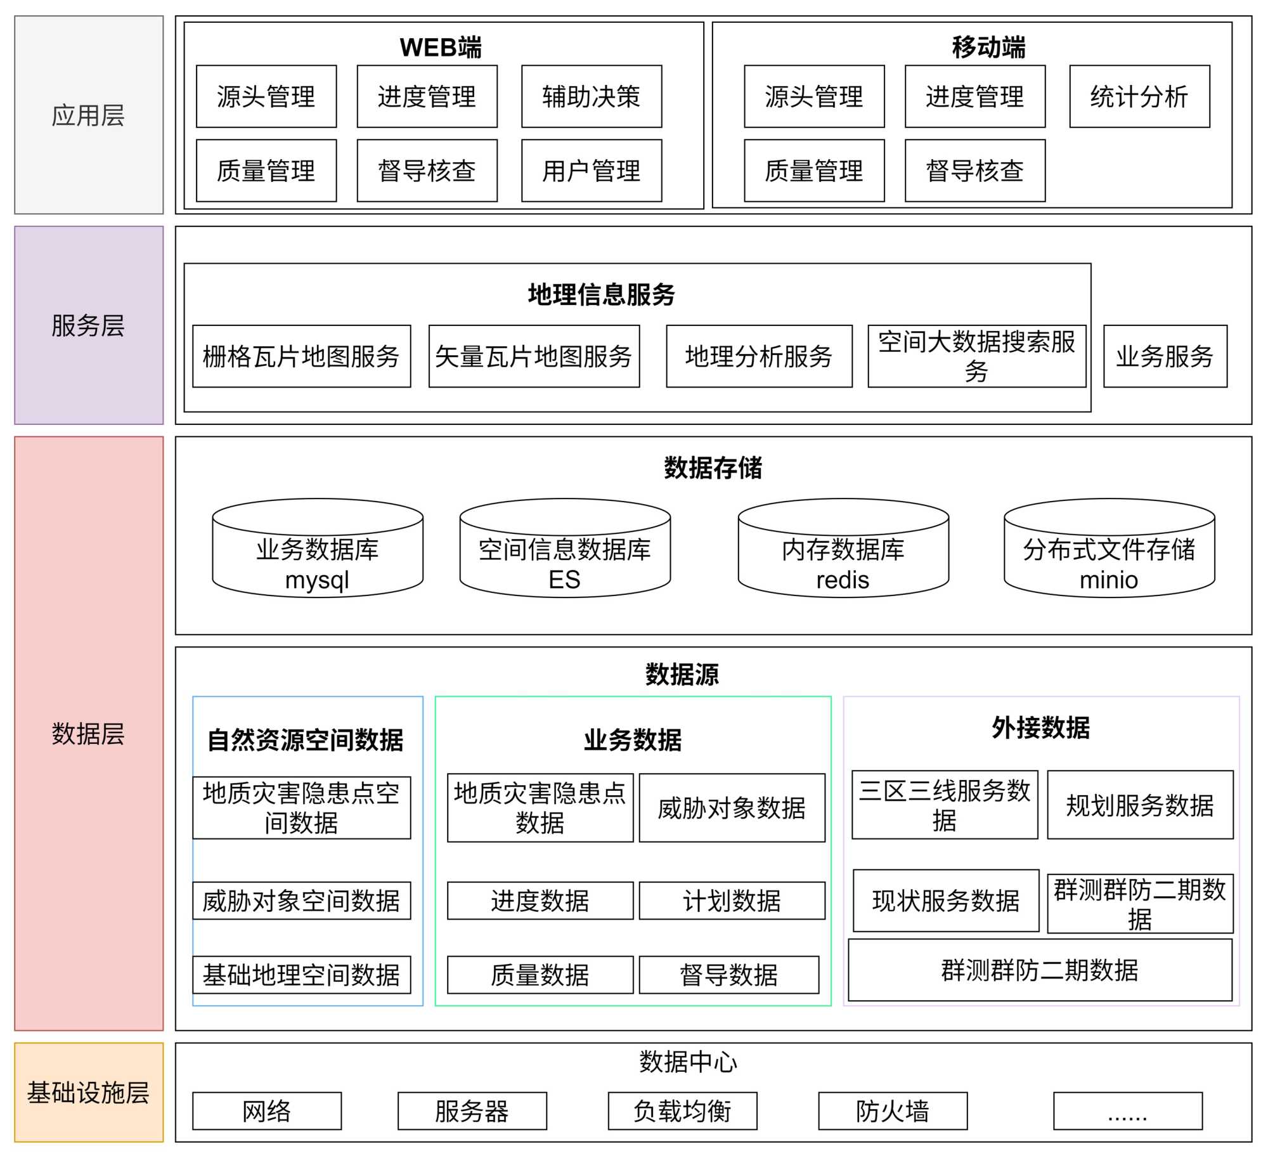Click 辅助决策 box under WEB端

(x=592, y=96)
